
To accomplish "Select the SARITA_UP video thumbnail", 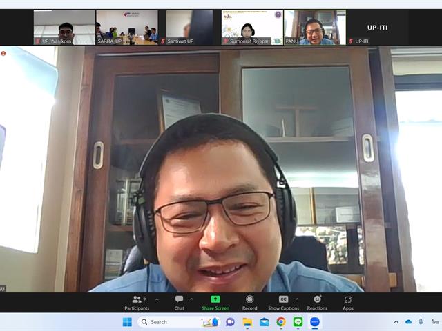I will click(127, 28).
